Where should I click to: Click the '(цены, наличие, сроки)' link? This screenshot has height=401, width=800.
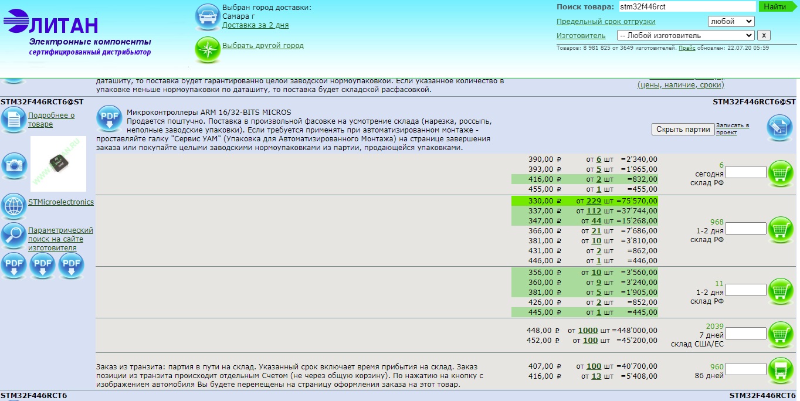(x=681, y=85)
